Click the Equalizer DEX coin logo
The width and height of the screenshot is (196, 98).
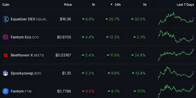click(6, 19)
